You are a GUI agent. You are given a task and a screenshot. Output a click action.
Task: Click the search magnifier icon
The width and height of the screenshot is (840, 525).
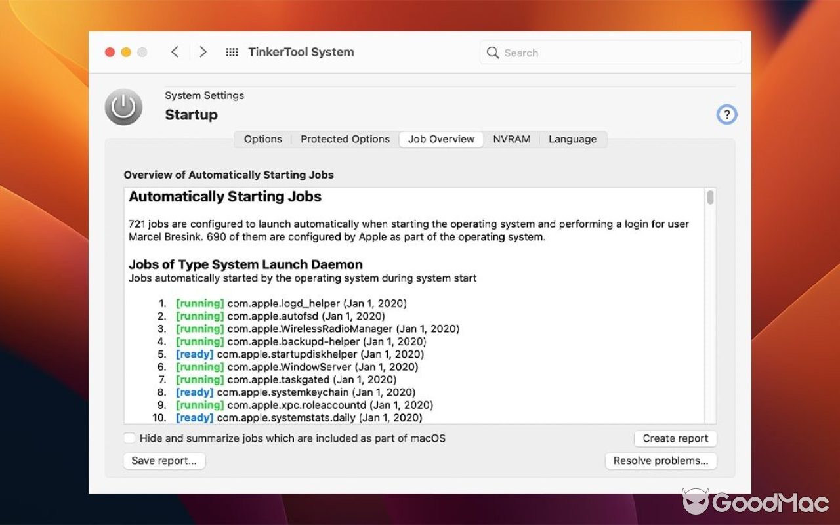(x=493, y=52)
